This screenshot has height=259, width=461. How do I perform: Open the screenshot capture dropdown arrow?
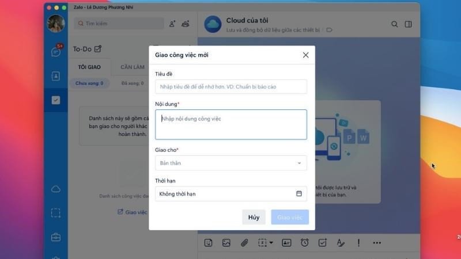(271, 243)
